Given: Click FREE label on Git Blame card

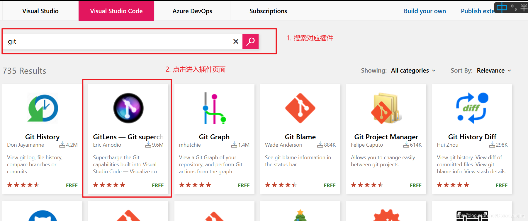Looking at the screenshot, I should [x=330, y=186].
